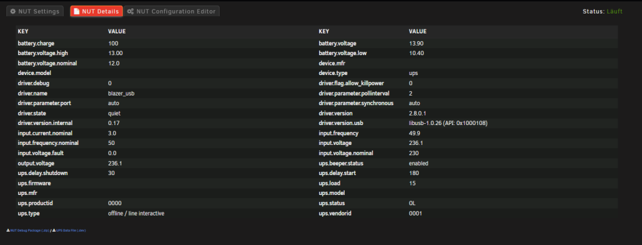
Task: Click the gears icon on NUT Configuration Editor
Action: 130,12
